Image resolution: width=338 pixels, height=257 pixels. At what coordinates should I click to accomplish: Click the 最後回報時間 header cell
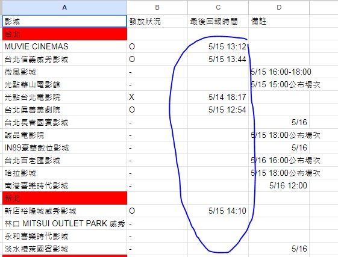[218, 21]
